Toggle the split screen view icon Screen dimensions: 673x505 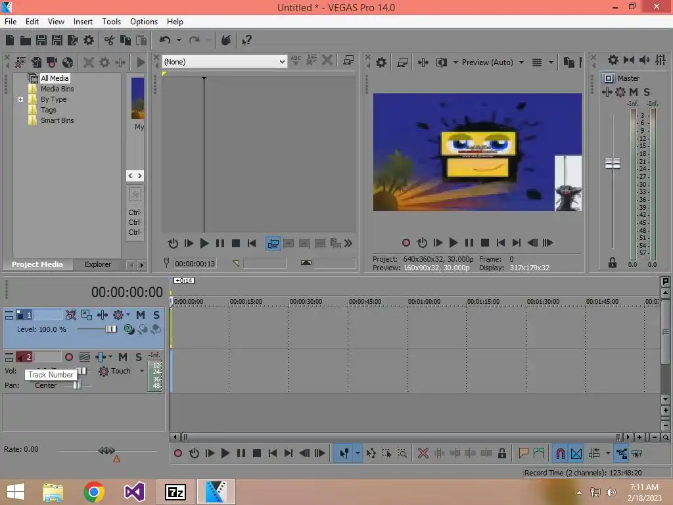[441, 62]
